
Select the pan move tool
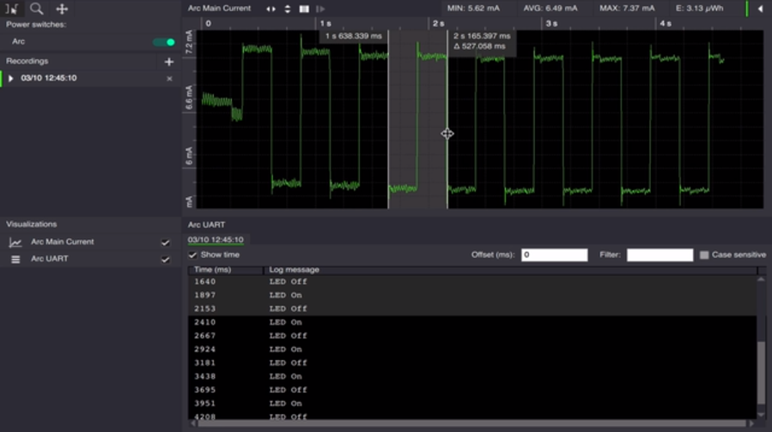(62, 9)
